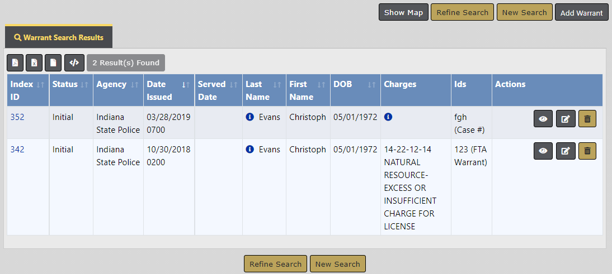Edit warrant 352 record

(566, 119)
